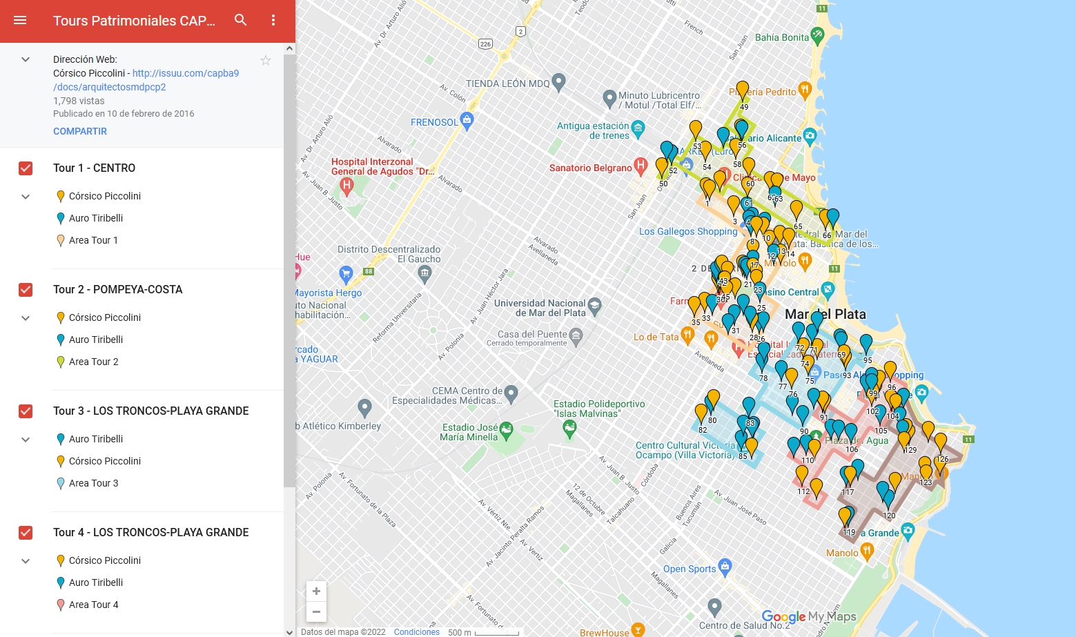Click the TIENDA LEÓN MDQ location pin

tap(559, 81)
